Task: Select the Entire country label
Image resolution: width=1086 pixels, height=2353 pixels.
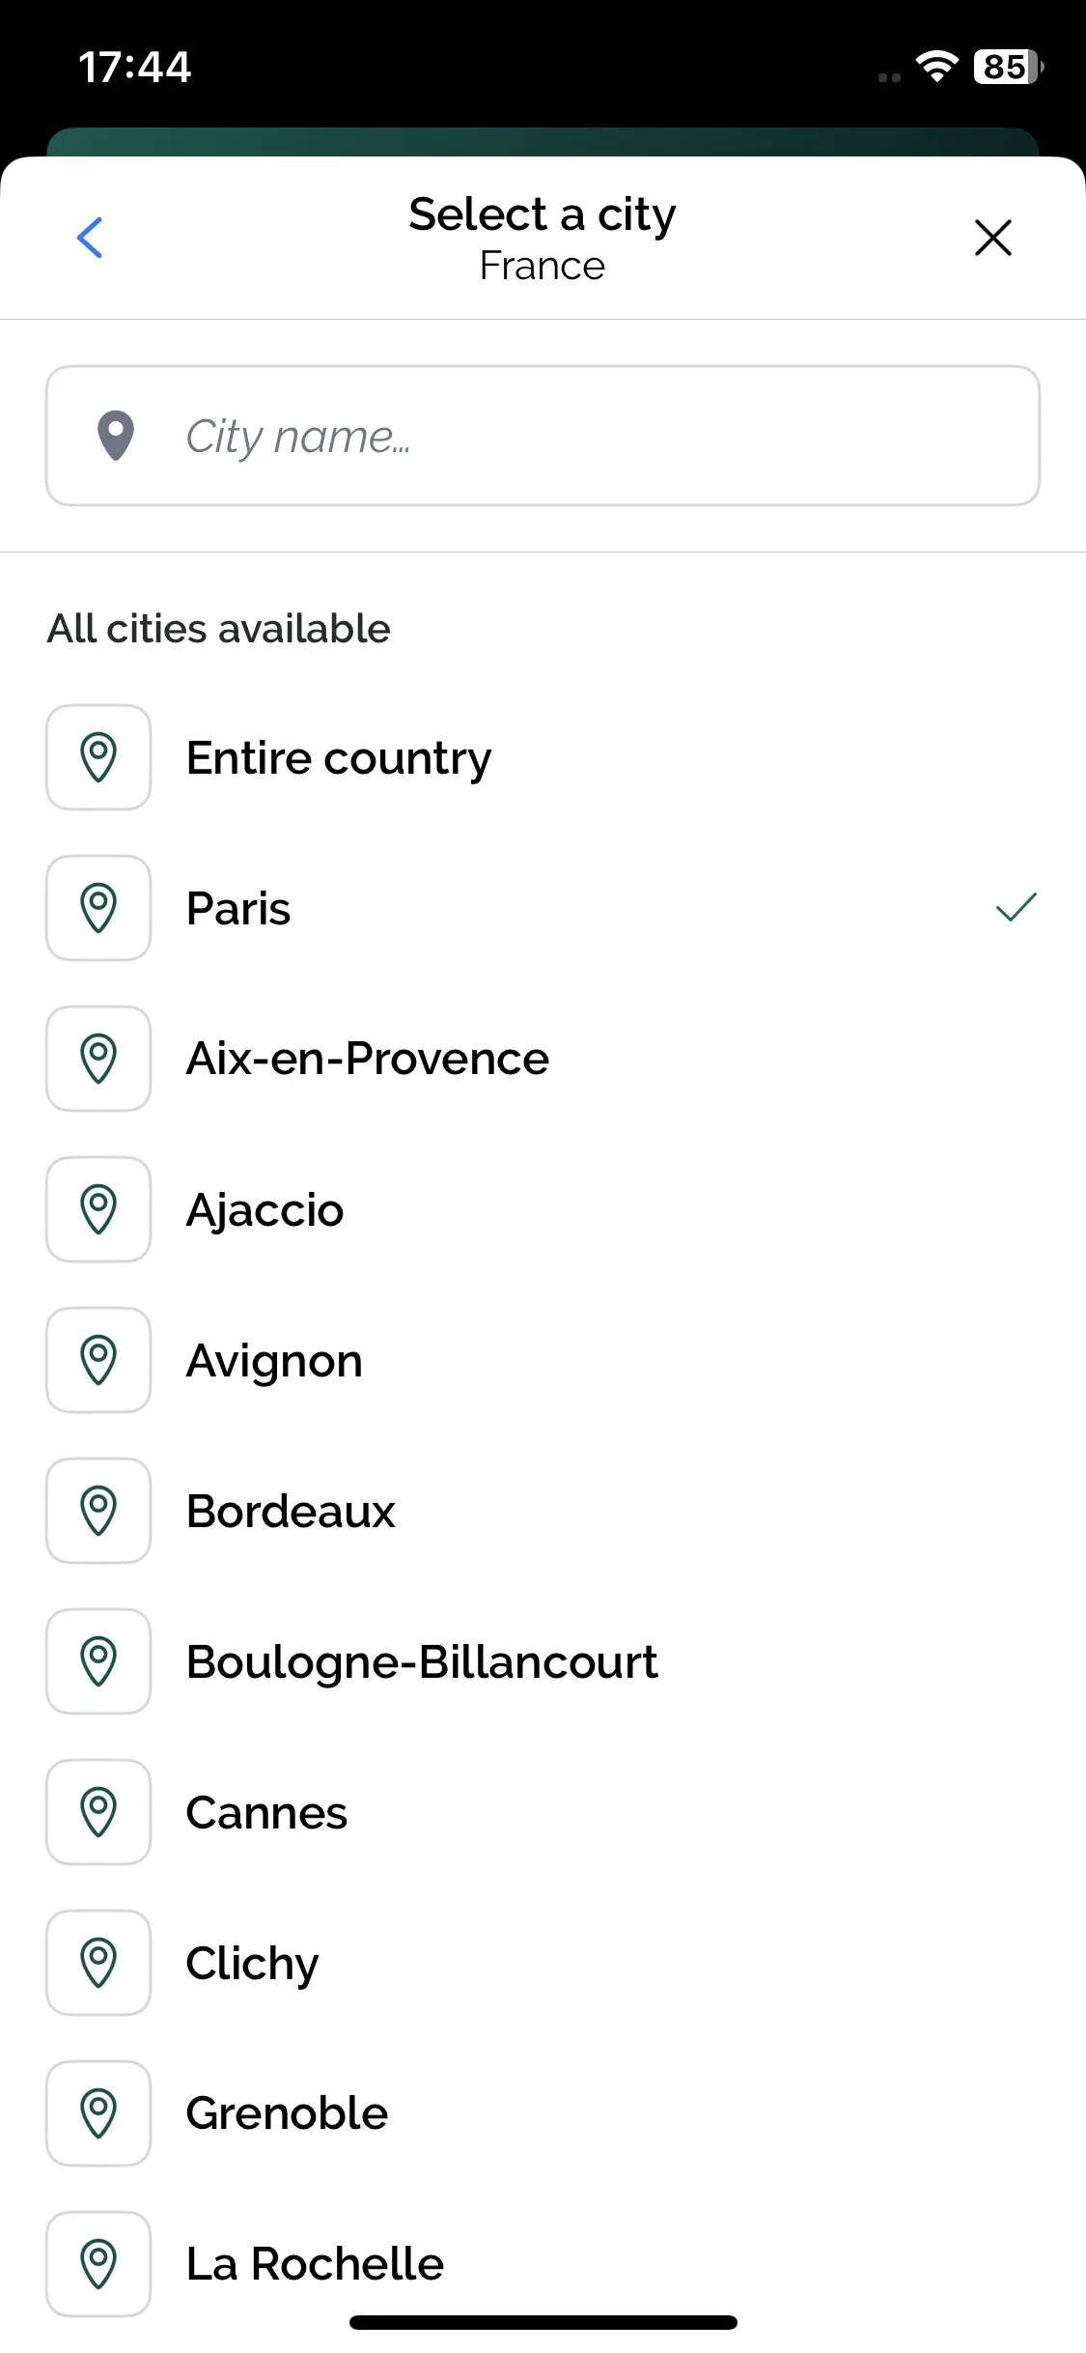Action: (339, 759)
